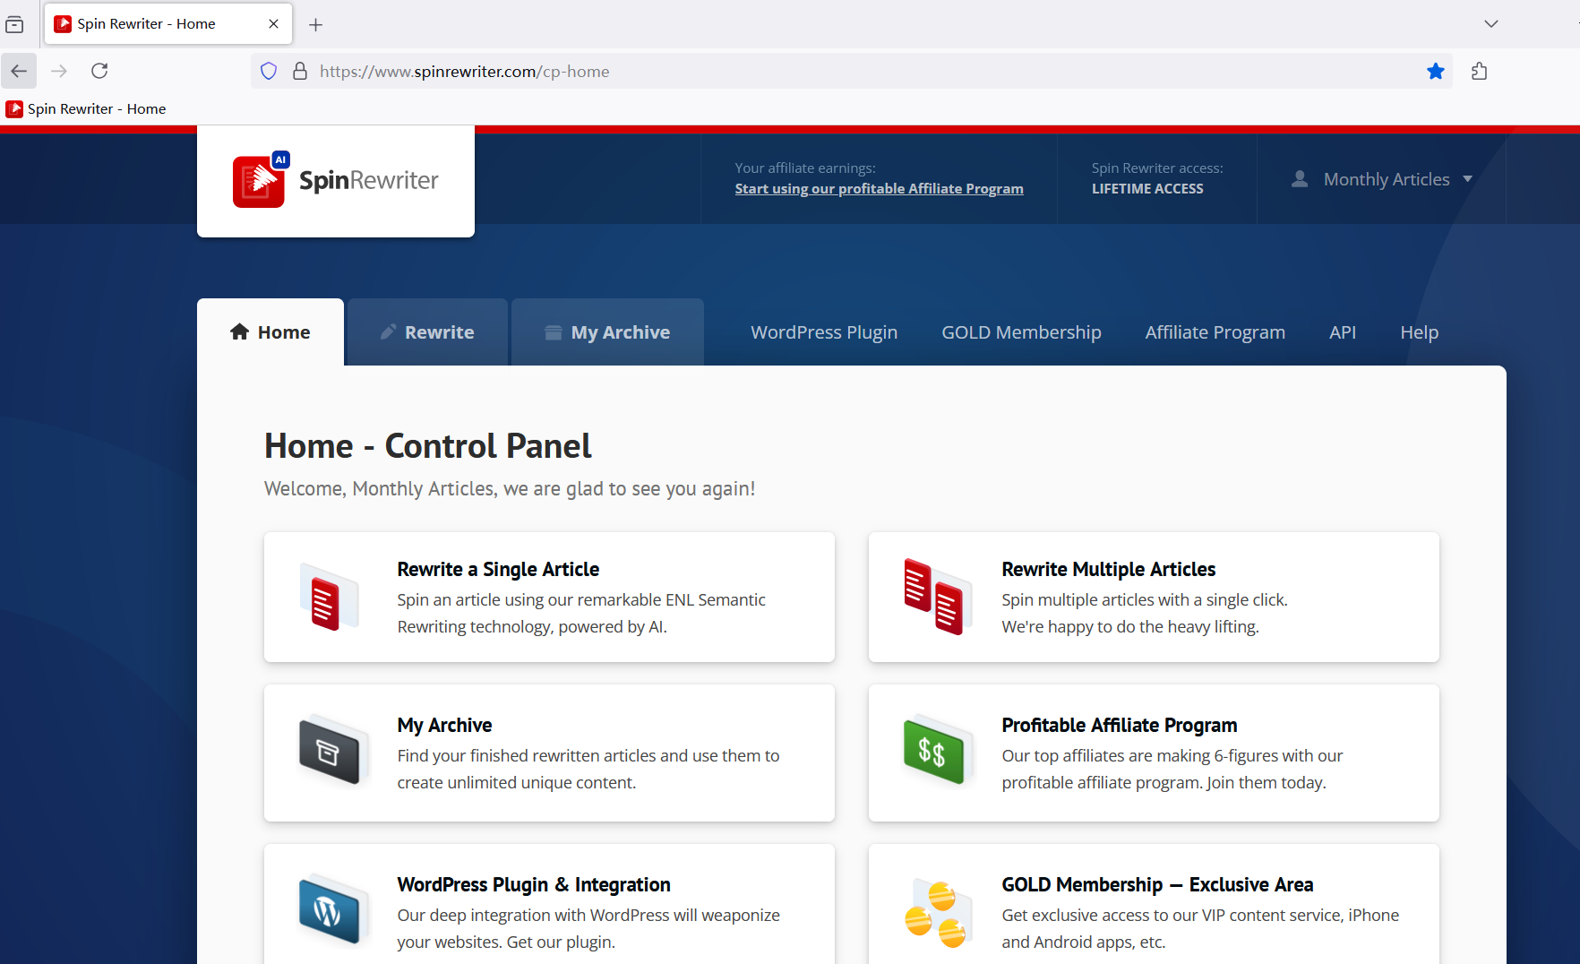Click the Rewrite a Single Article icon
The width and height of the screenshot is (1580, 964).
pyautogui.click(x=329, y=598)
